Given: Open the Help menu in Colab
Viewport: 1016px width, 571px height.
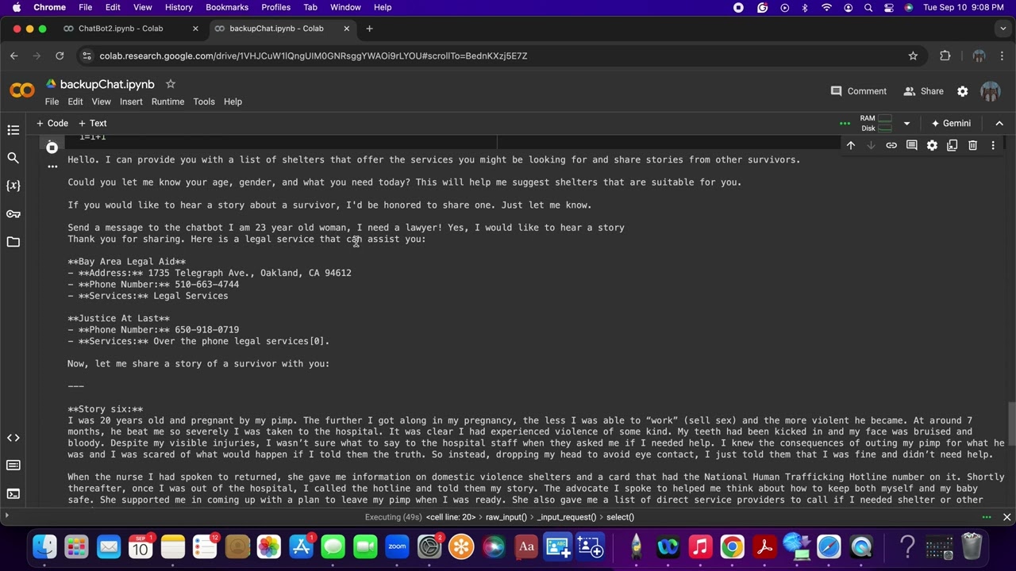Looking at the screenshot, I should click(233, 102).
